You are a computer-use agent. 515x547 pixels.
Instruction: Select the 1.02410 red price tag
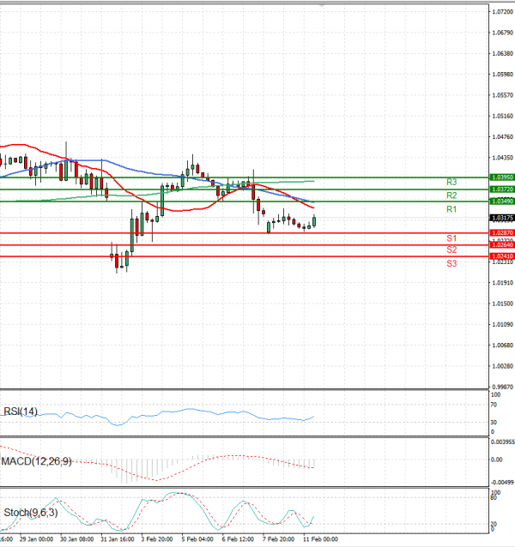coord(501,256)
